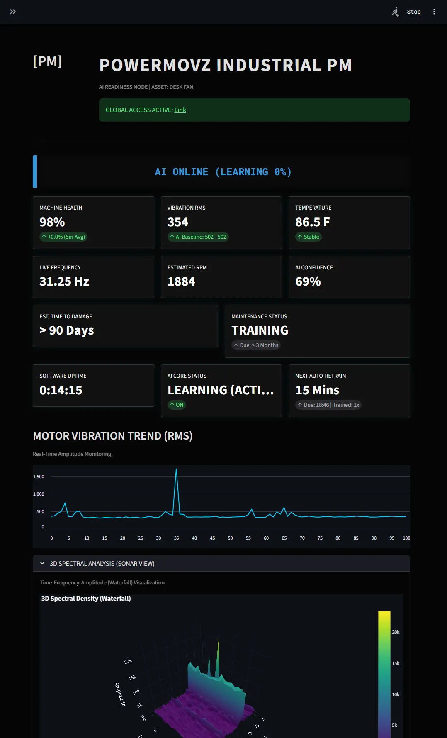
Task: Select the Vibration RMS 354 value
Action: click(178, 222)
